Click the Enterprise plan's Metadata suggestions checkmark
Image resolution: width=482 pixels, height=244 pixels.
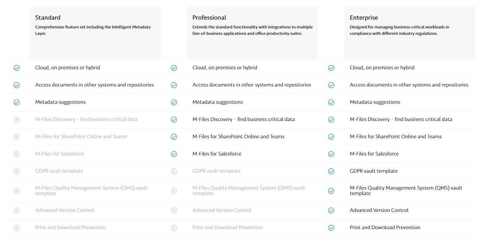tap(331, 102)
